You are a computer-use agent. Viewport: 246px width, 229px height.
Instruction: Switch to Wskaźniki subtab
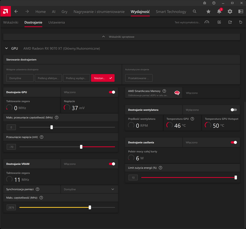click(x=11, y=22)
